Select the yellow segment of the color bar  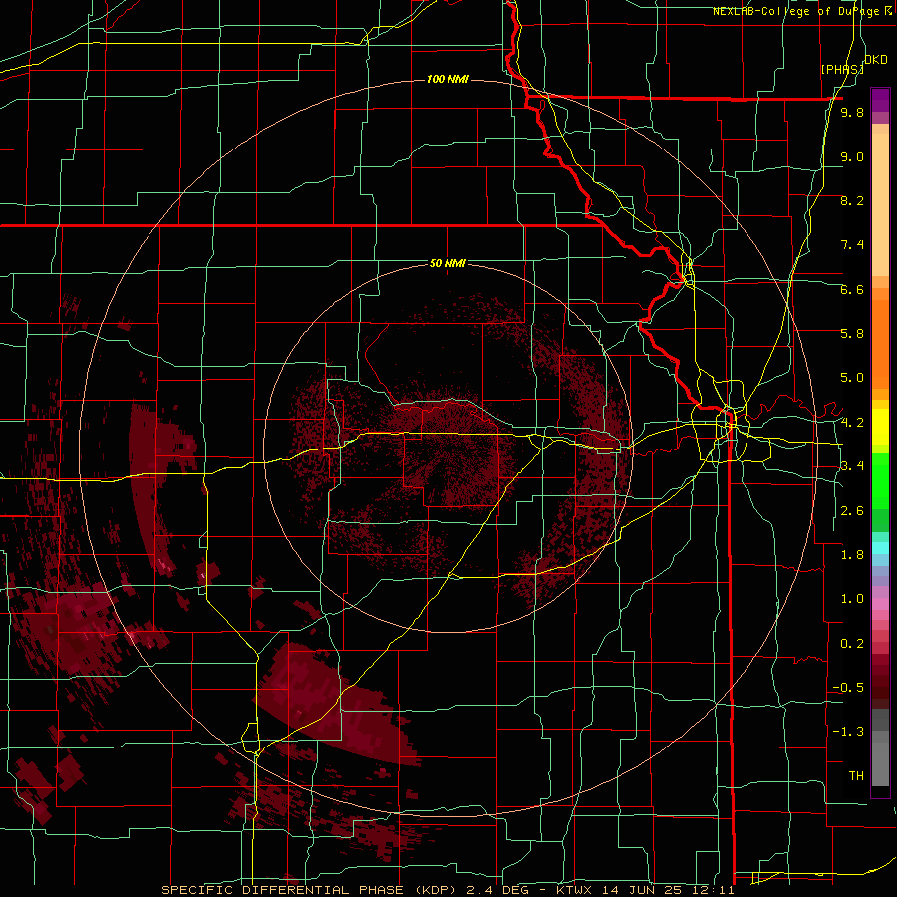[x=880, y=427]
